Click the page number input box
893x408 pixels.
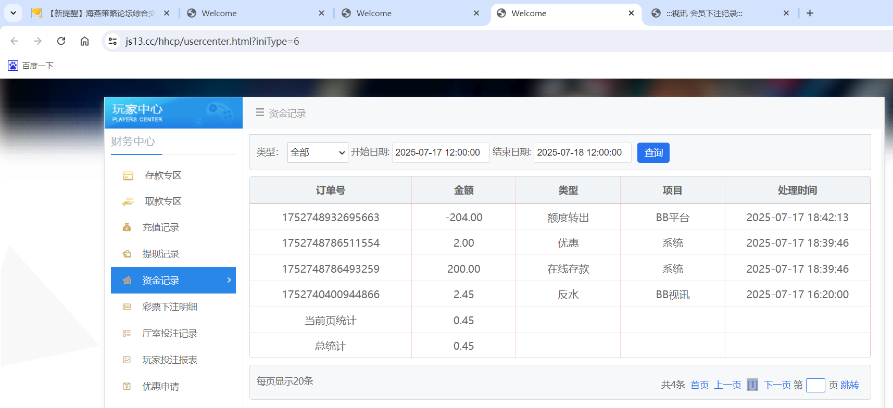(815, 385)
